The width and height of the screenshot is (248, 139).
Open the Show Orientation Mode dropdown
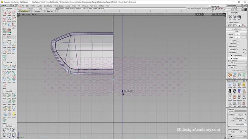pyautogui.click(x=241, y=132)
